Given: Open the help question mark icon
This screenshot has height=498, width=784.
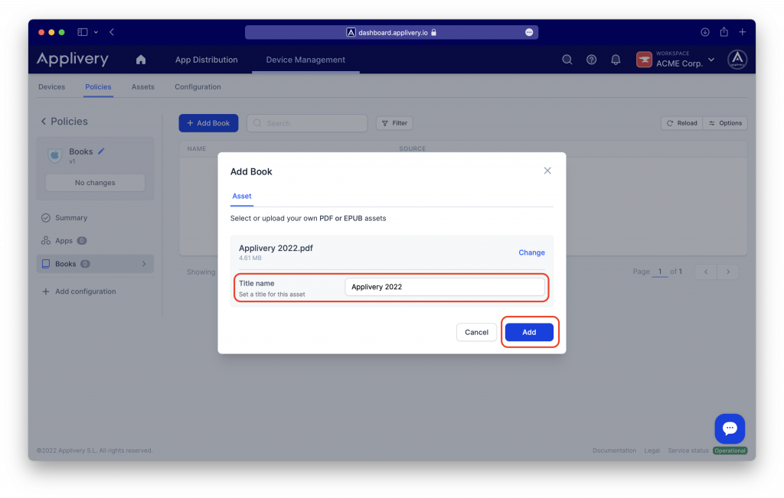Looking at the screenshot, I should (x=592, y=60).
